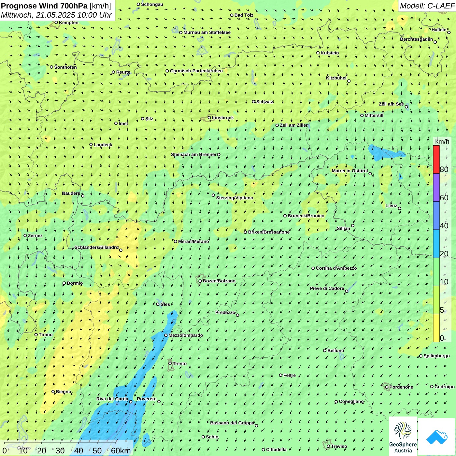The height and width of the screenshot is (456, 456).
Task: Select Trento on the map
Action: pyautogui.click(x=180, y=363)
